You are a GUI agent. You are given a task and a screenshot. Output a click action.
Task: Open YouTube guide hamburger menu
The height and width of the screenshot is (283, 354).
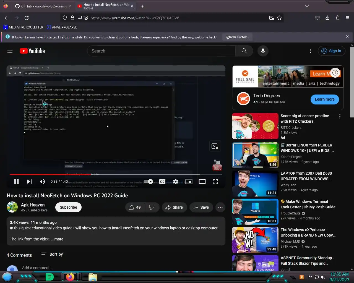click(10, 51)
